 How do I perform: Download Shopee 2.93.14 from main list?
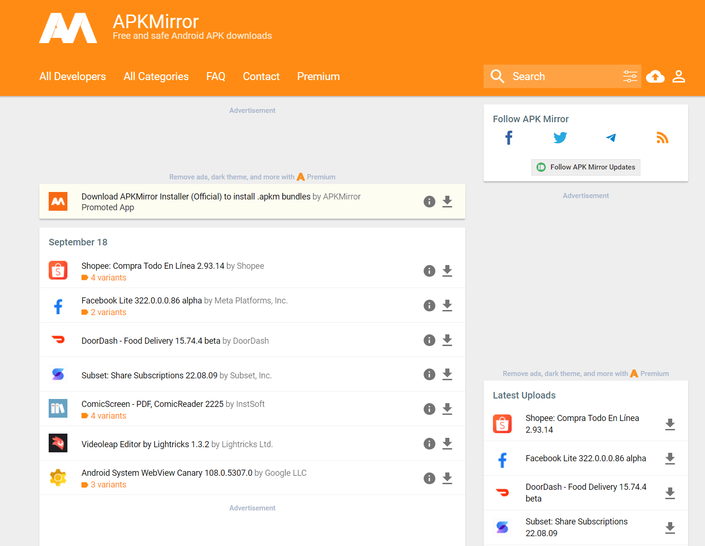[448, 271]
